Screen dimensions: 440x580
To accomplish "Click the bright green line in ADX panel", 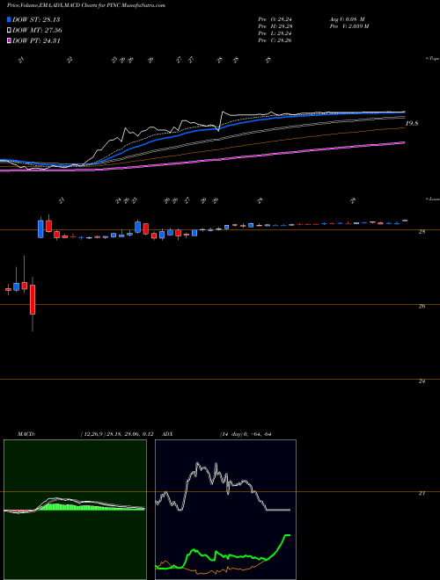I will point(223,555).
